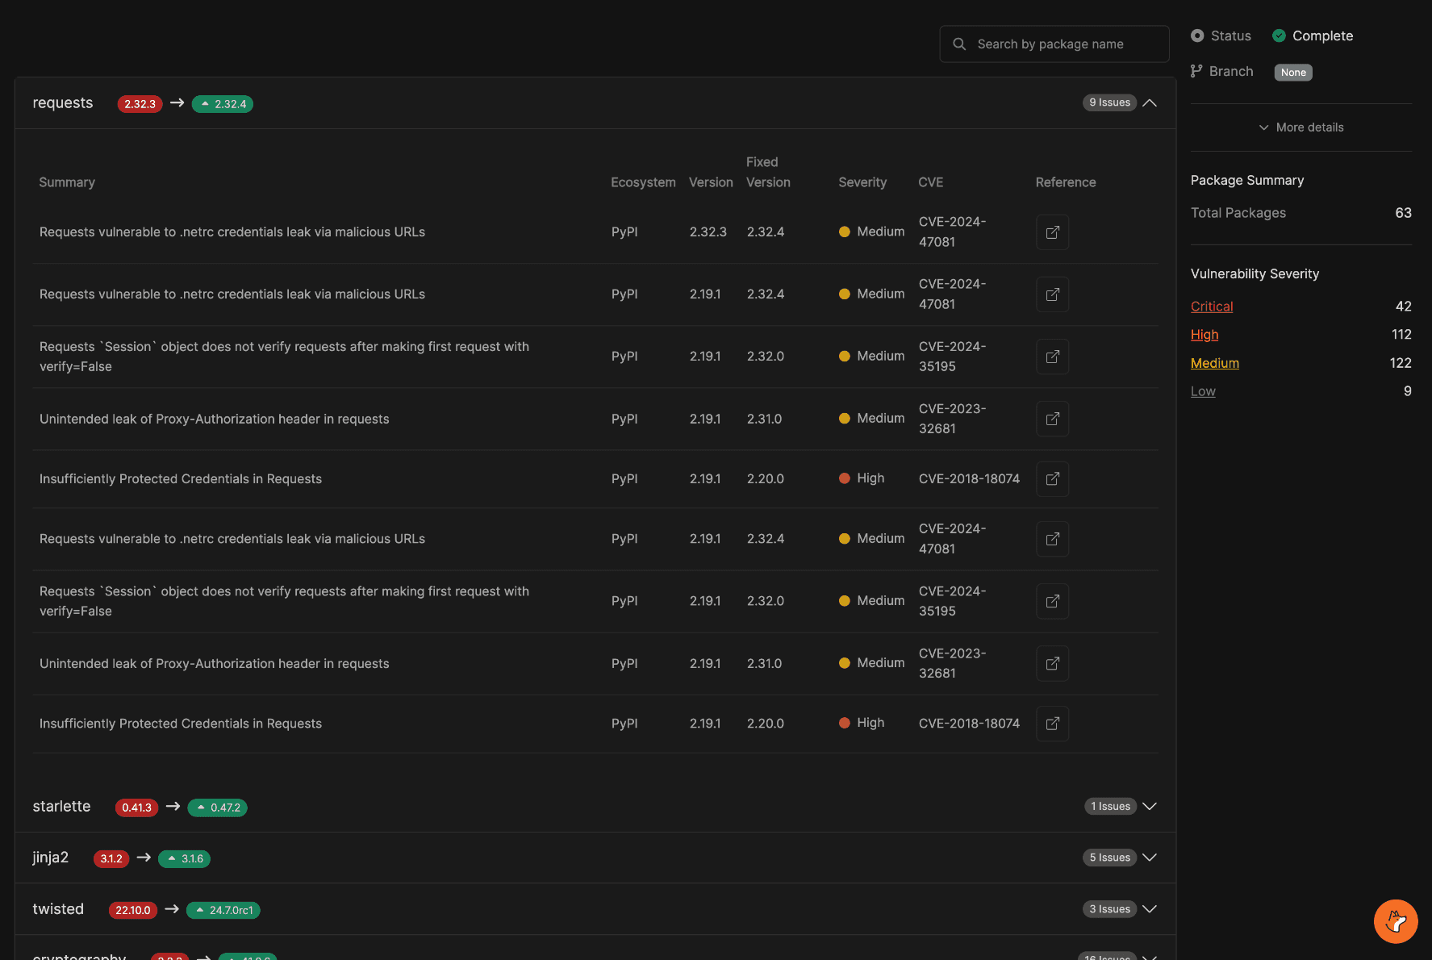Image resolution: width=1432 pixels, height=960 pixels.
Task: Filter by Critical severity
Action: [x=1212, y=307]
